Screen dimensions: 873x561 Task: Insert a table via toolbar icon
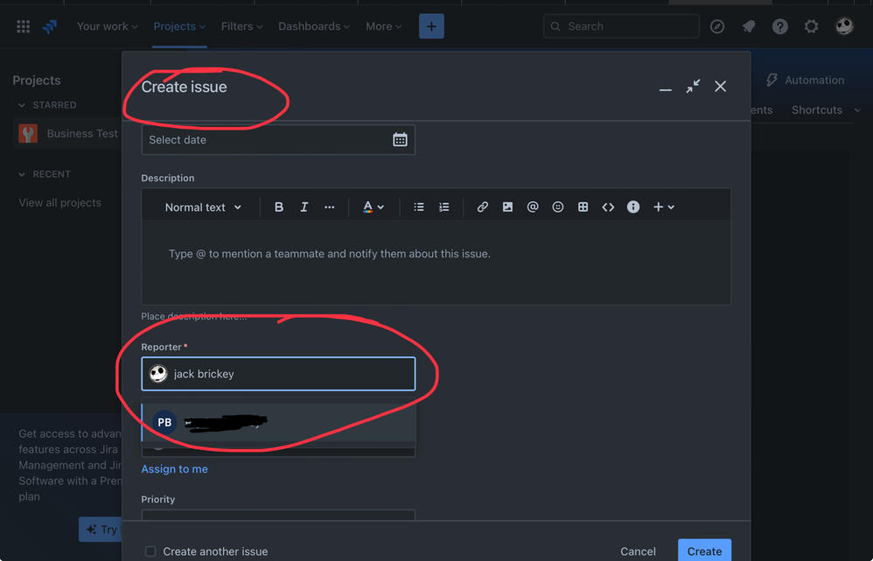[583, 207]
